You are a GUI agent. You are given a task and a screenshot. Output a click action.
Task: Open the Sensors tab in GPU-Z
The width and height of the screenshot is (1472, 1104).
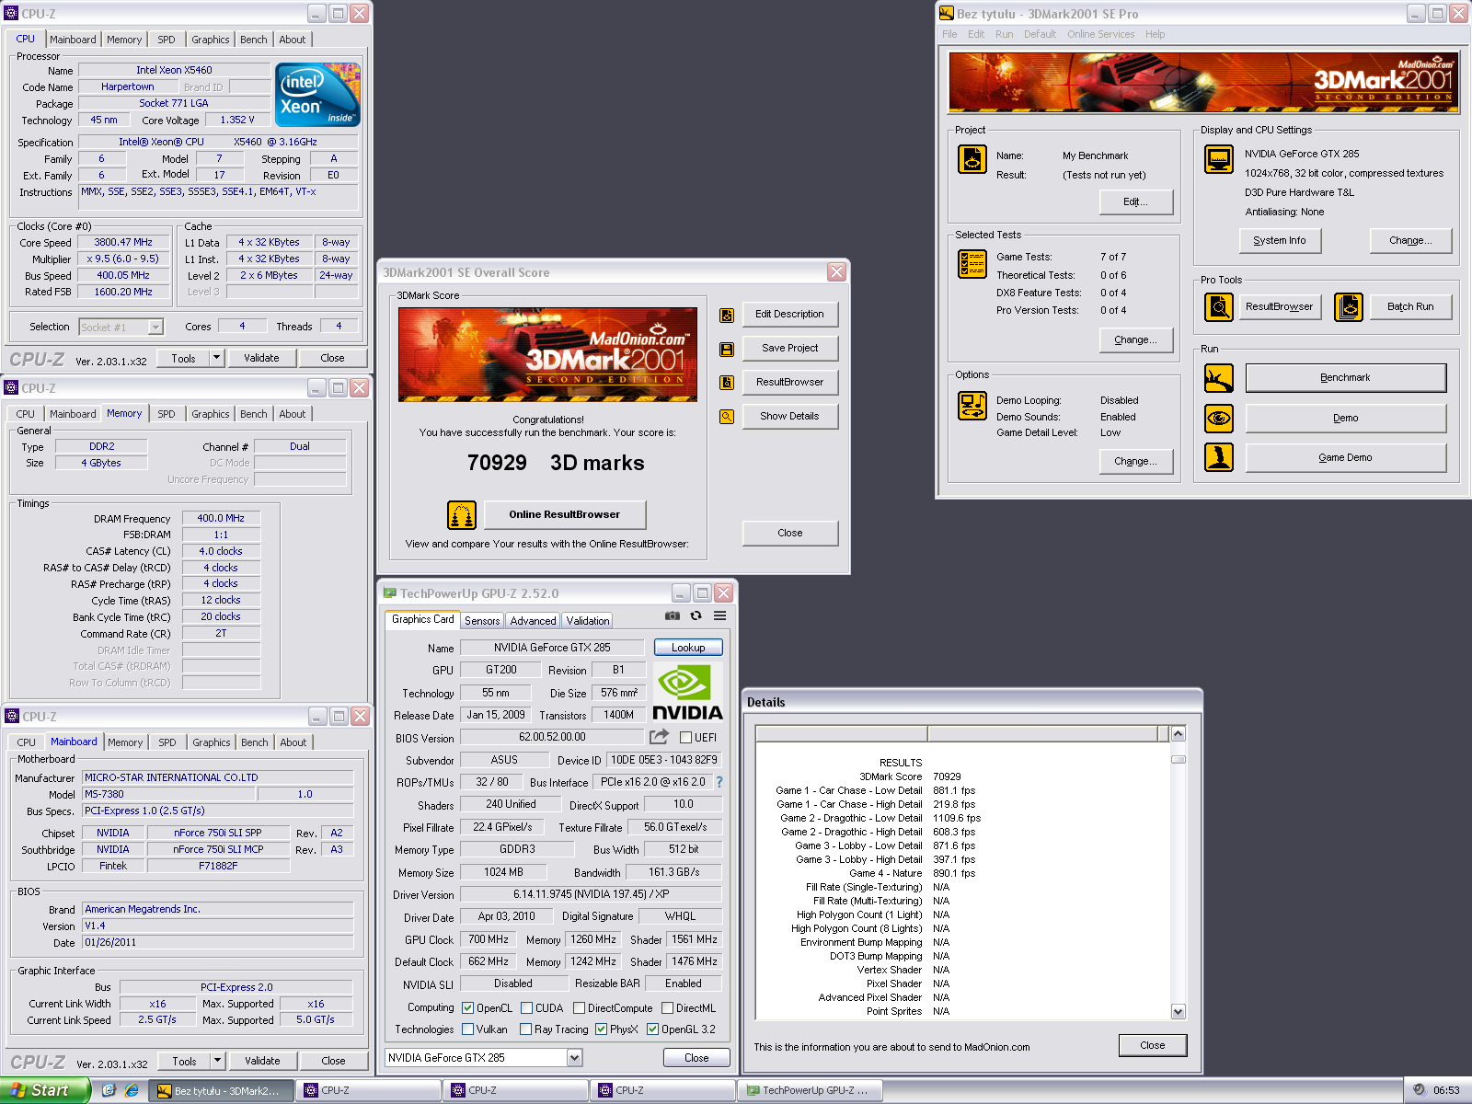(x=482, y=621)
